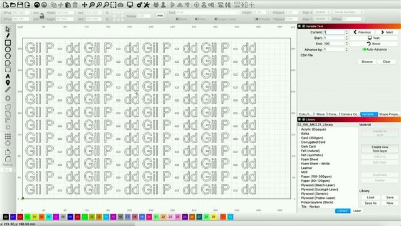Toggle the lock aspect ratio padlock
Image resolution: width=401 pixels, height=226 pixels.
42,16
